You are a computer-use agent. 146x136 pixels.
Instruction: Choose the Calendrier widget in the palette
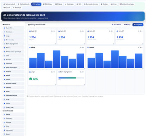(x=13, y=64)
